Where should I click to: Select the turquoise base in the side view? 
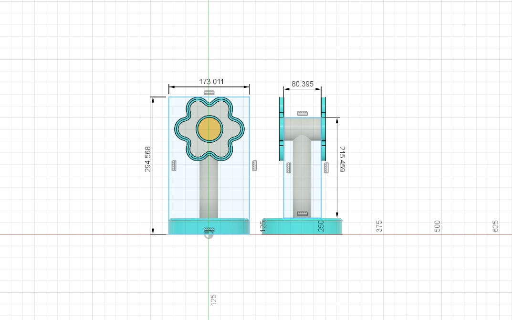point(302,226)
